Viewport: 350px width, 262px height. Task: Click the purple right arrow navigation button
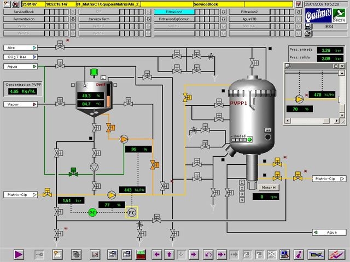tap(194, 254)
